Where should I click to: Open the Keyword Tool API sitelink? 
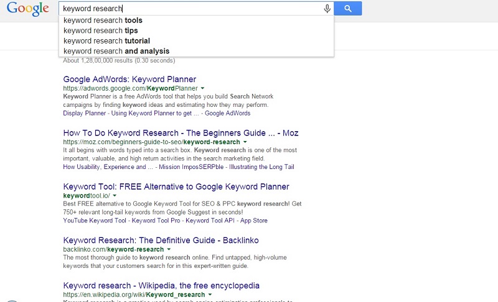[210, 221]
